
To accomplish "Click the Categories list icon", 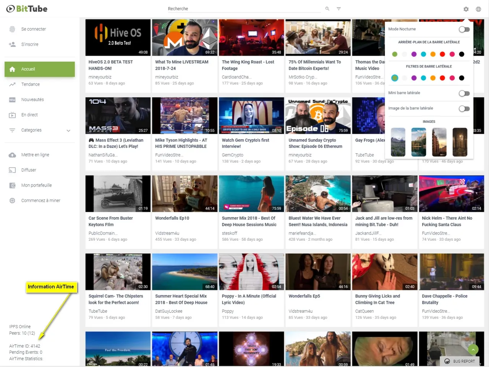I will [12, 130].
